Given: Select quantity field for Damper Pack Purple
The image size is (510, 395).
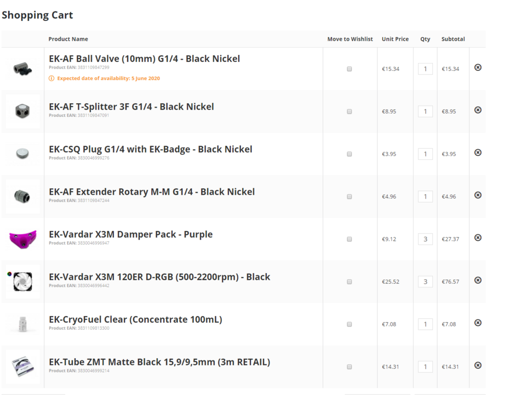Looking at the screenshot, I should pos(425,239).
